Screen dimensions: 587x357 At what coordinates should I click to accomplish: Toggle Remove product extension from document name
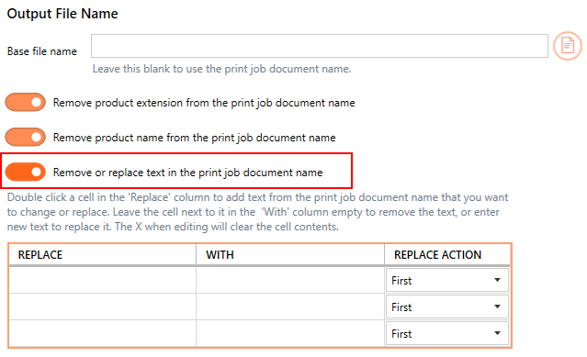tap(26, 103)
